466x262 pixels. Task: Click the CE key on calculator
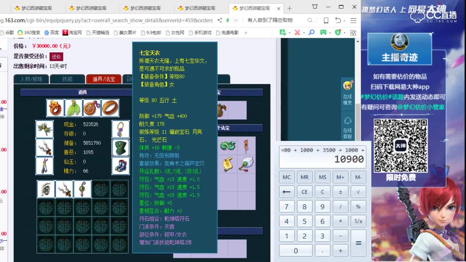pyautogui.click(x=304, y=192)
